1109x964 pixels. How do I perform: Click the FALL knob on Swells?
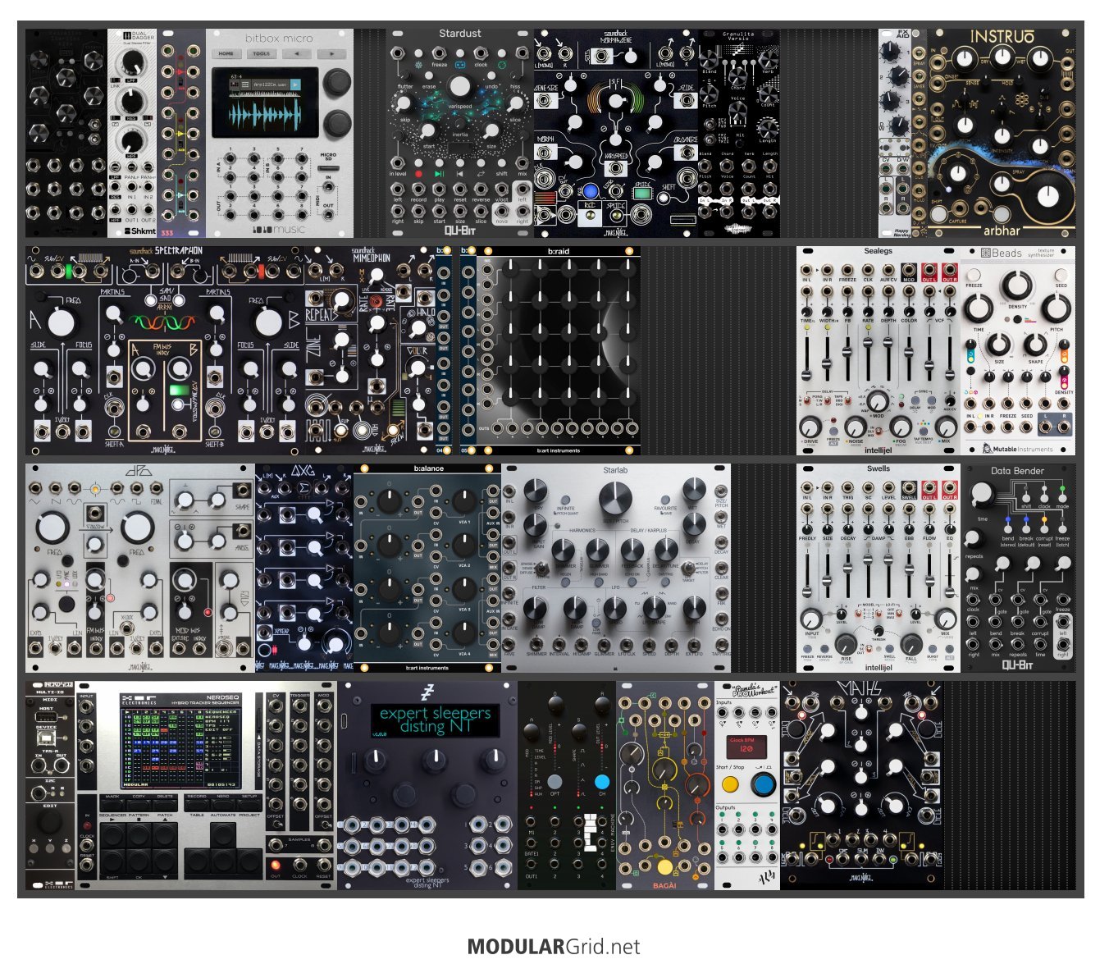point(911,642)
